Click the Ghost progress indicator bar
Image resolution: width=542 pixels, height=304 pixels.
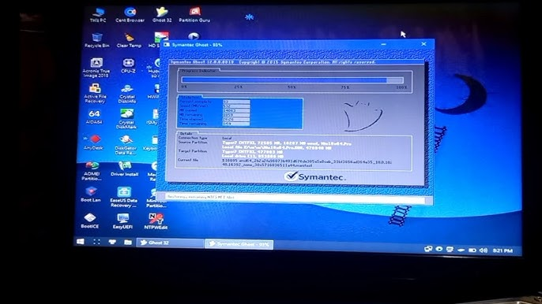point(292,80)
